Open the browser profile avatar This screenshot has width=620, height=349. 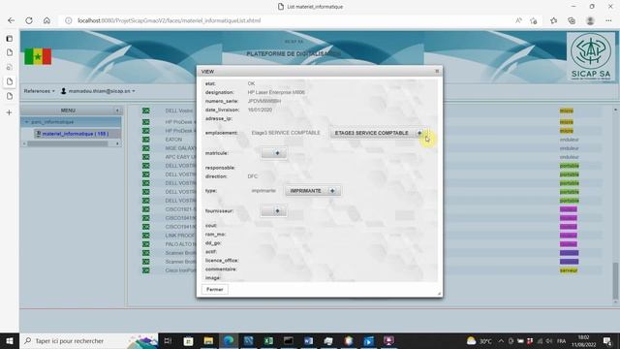click(x=590, y=20)
